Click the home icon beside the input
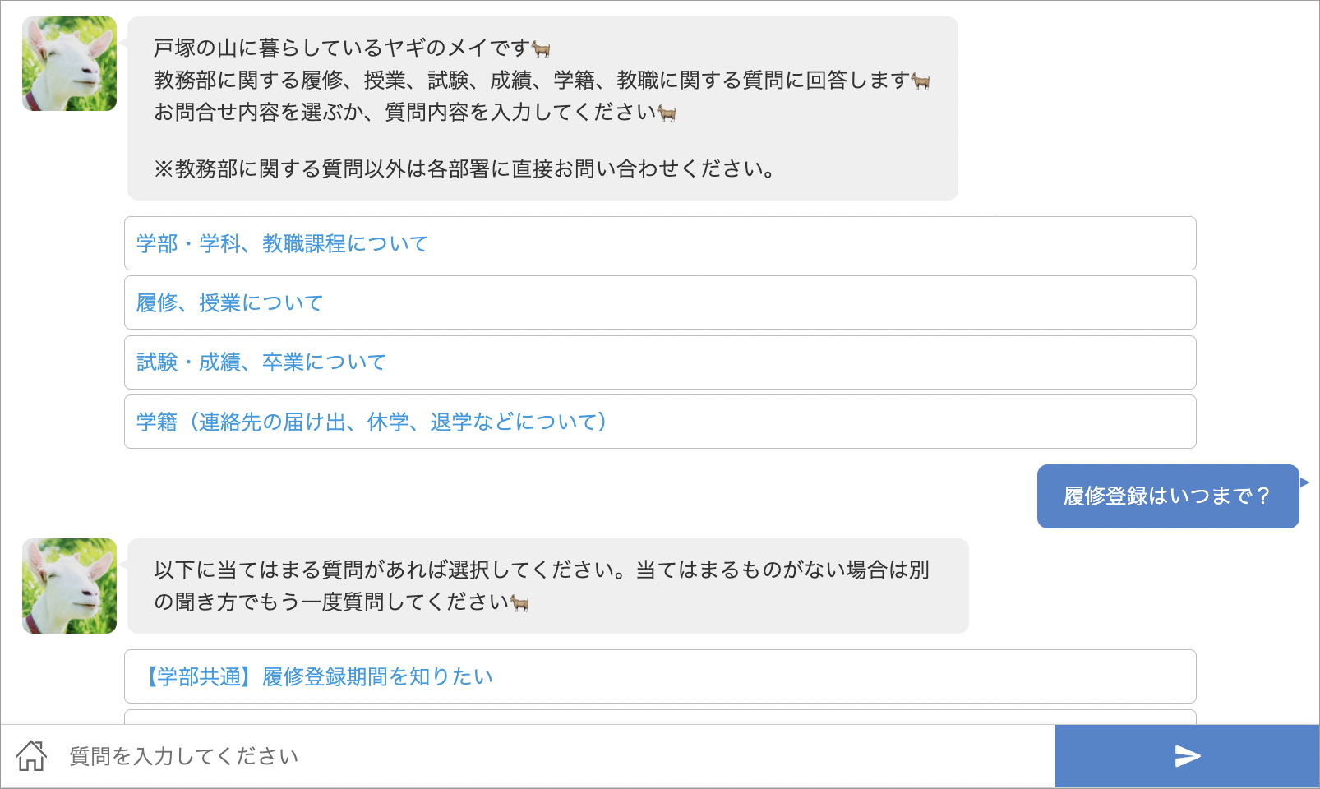Image resolution: width=1320 pixels, height=789 pixels. click(31, 756)
